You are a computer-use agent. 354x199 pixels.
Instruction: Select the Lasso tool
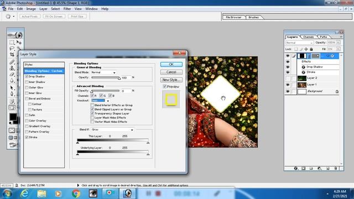12,48
